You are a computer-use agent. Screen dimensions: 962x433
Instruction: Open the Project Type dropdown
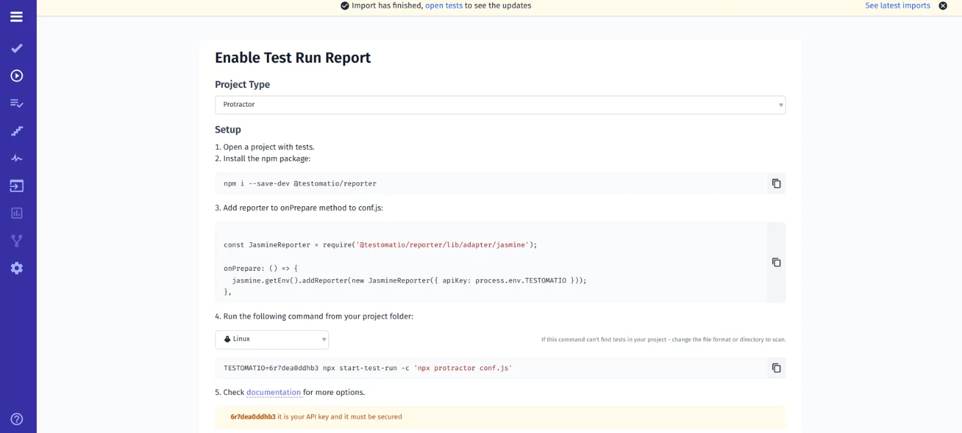tap(500, 105)
